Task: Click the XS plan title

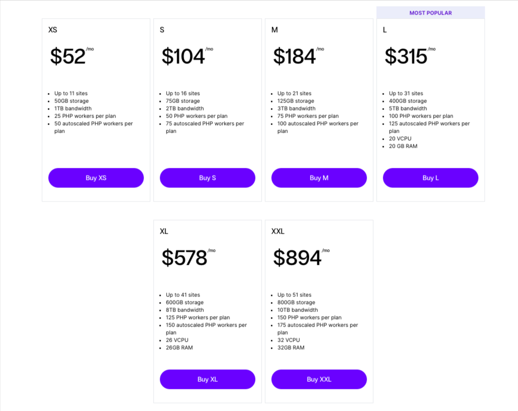Action: (52, 30)
